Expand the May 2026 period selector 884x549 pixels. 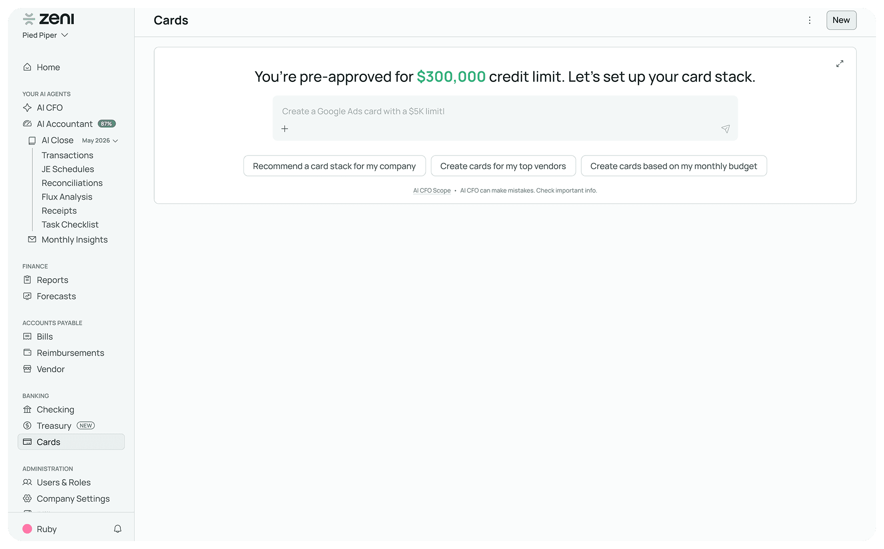[x=100, y=141]
